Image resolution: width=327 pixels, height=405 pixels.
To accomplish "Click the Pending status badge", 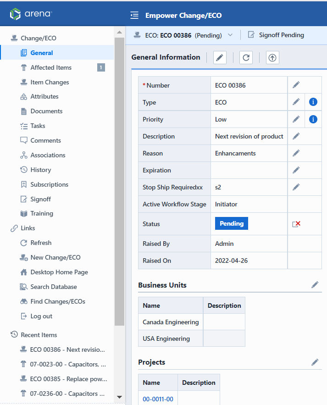I will pos(231,224).
